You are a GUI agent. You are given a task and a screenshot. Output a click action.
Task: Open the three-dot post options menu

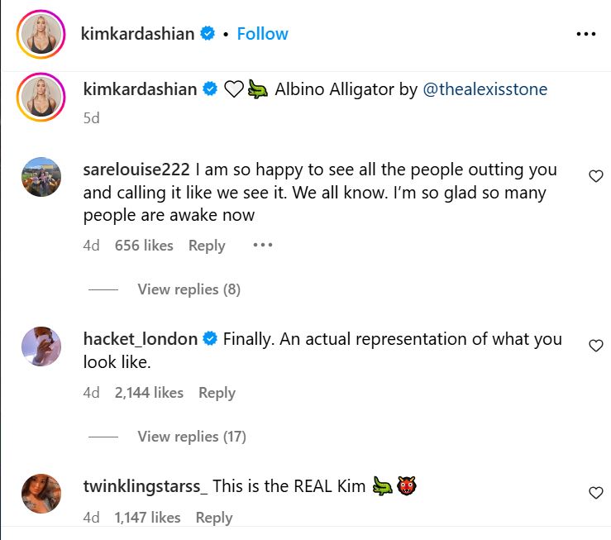pyautogui.click(x=585, y=34)
